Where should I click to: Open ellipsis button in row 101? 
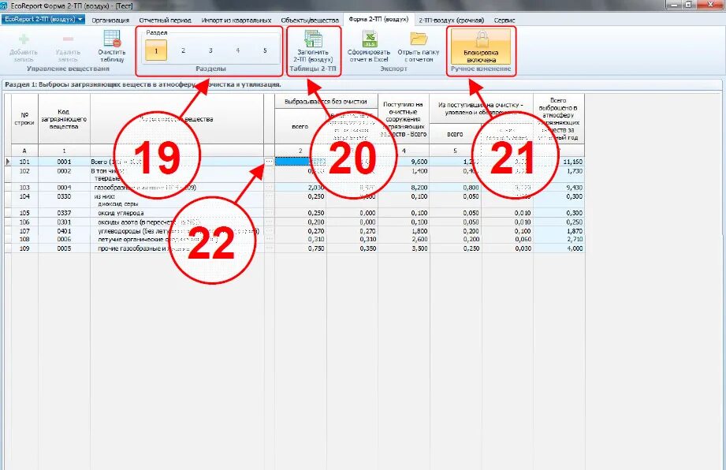click(269, 162)
